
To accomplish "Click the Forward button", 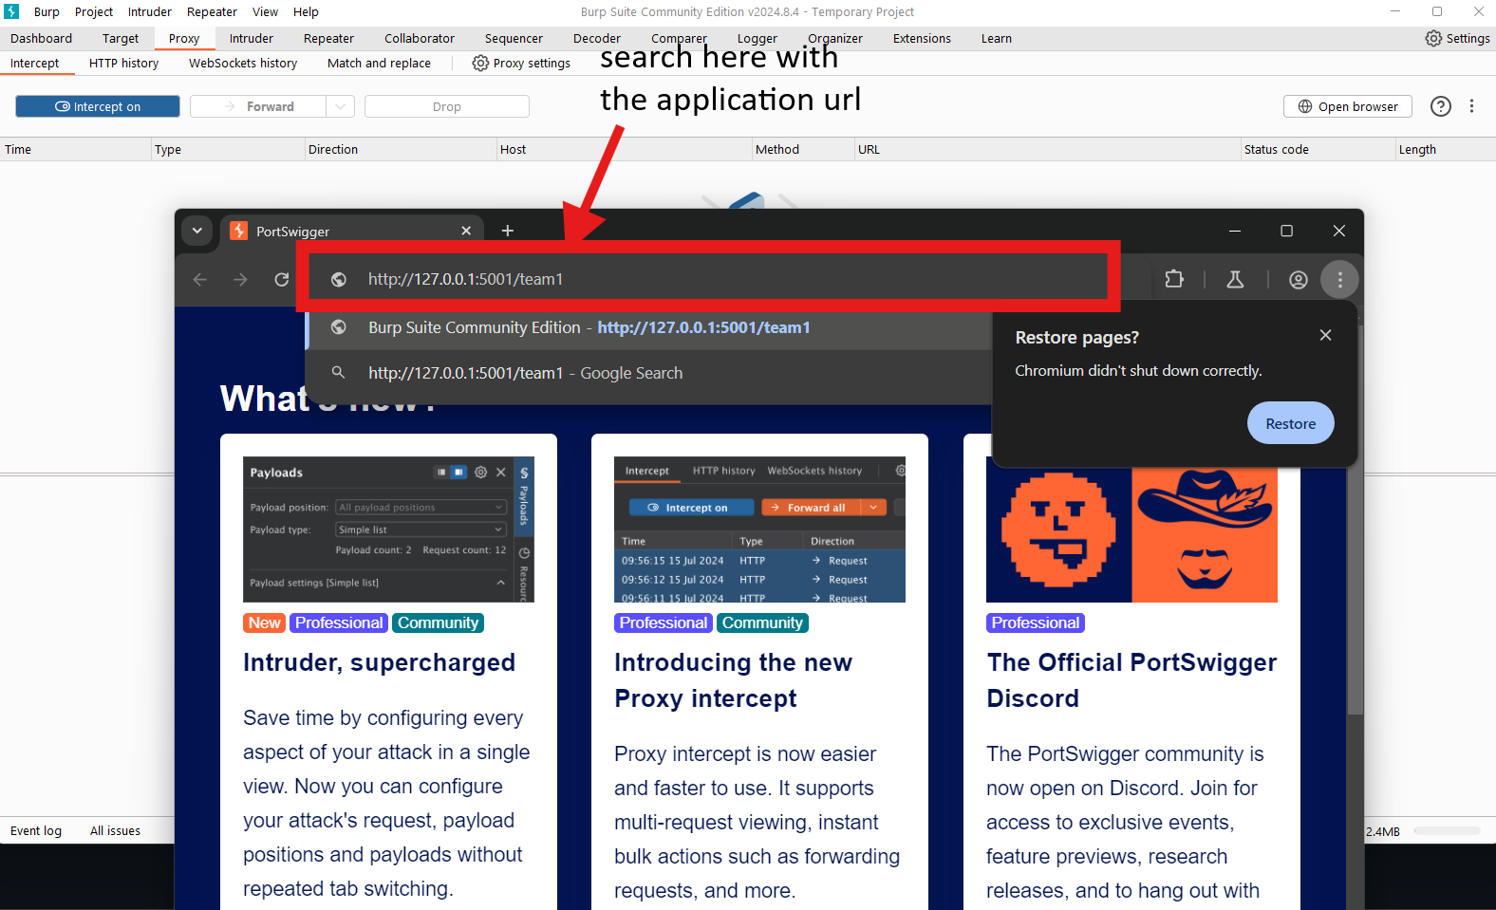I will (258, 106).
